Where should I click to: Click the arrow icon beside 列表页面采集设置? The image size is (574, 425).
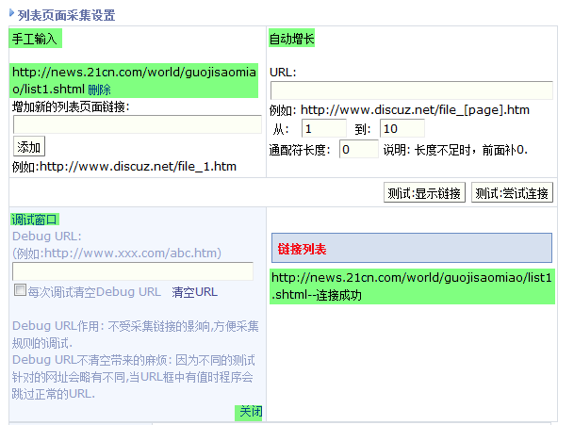pyautogui.click(x=11, y=15)
